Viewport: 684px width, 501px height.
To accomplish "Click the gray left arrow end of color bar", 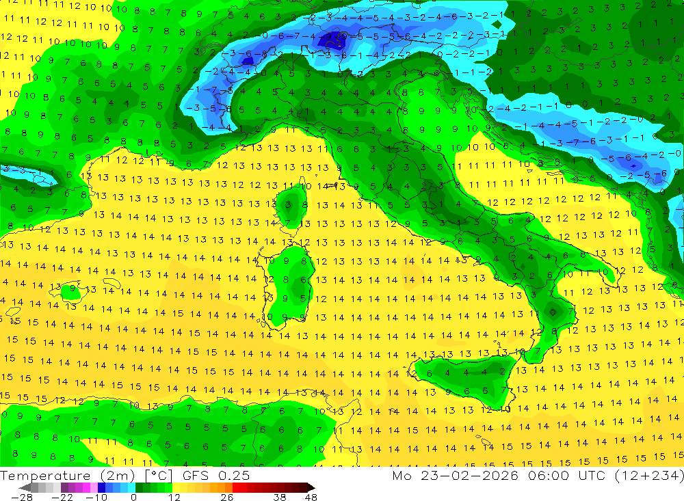I will [25, 487].
